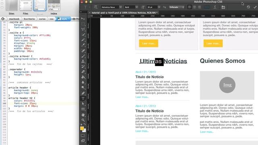Screen dimensions: 258x145
Task: Set right text alignment
Action: pos(199,7)
